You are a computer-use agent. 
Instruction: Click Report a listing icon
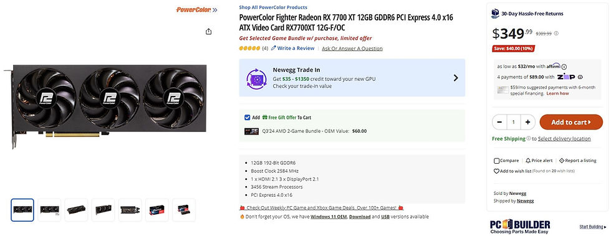[x=562, y=161]
